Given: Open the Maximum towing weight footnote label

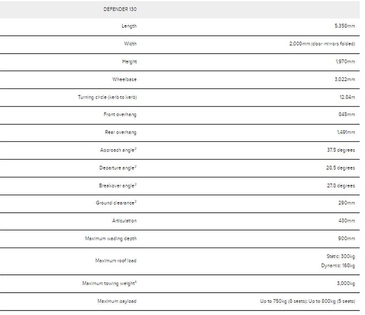Looking at the screenshot, I should (x=109, y=283).
